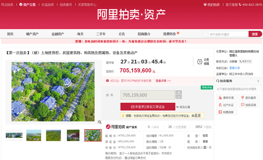Open the 二手车 navigation tab

(x=101, y=34)
